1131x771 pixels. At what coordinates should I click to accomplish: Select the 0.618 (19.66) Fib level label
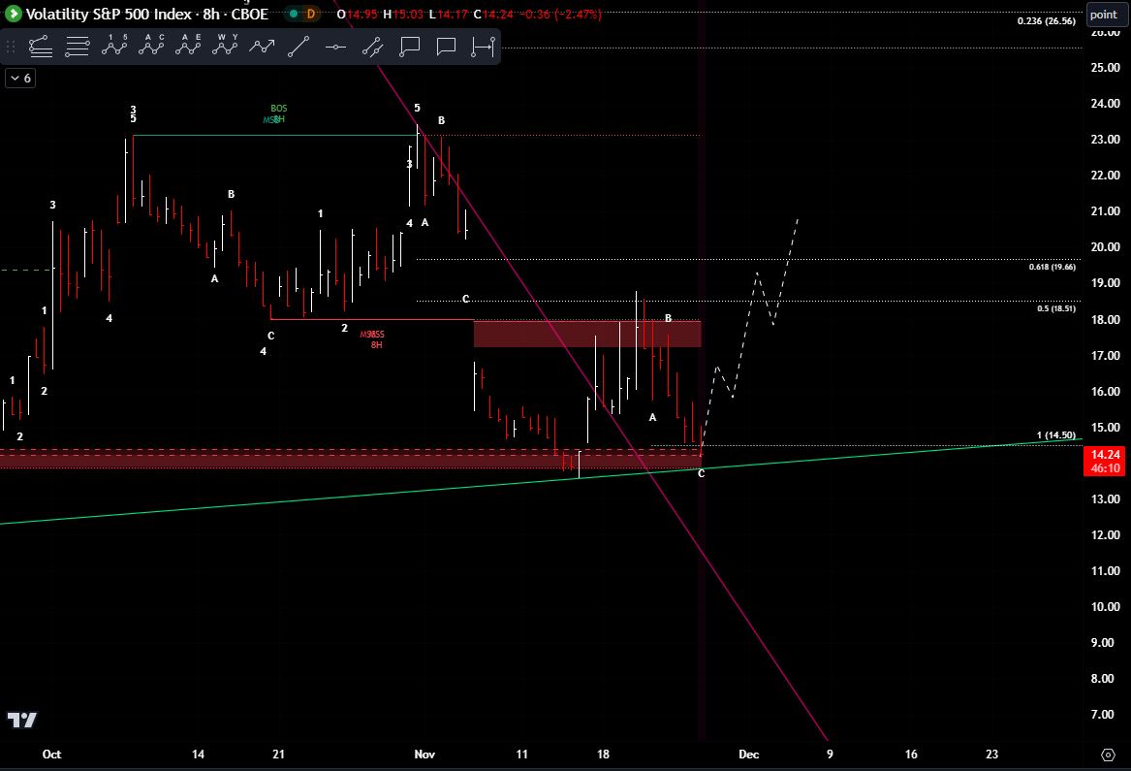tap(1052, 267)
